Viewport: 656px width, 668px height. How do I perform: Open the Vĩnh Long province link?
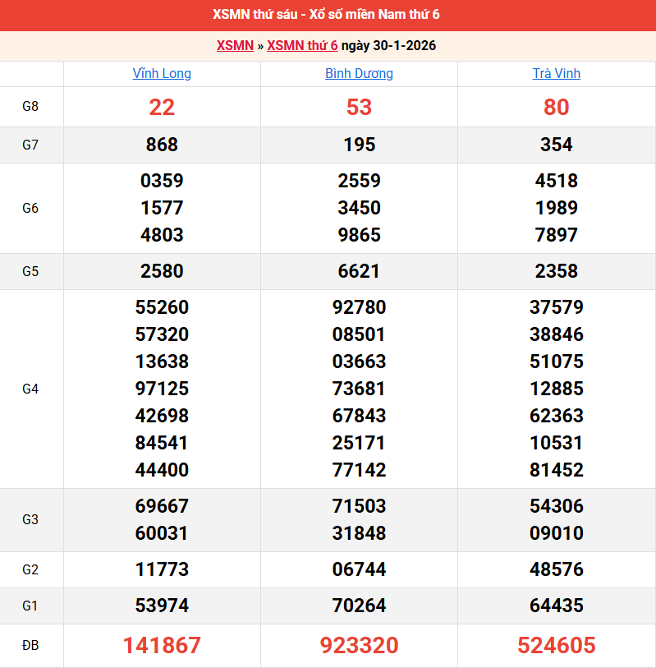162,74
